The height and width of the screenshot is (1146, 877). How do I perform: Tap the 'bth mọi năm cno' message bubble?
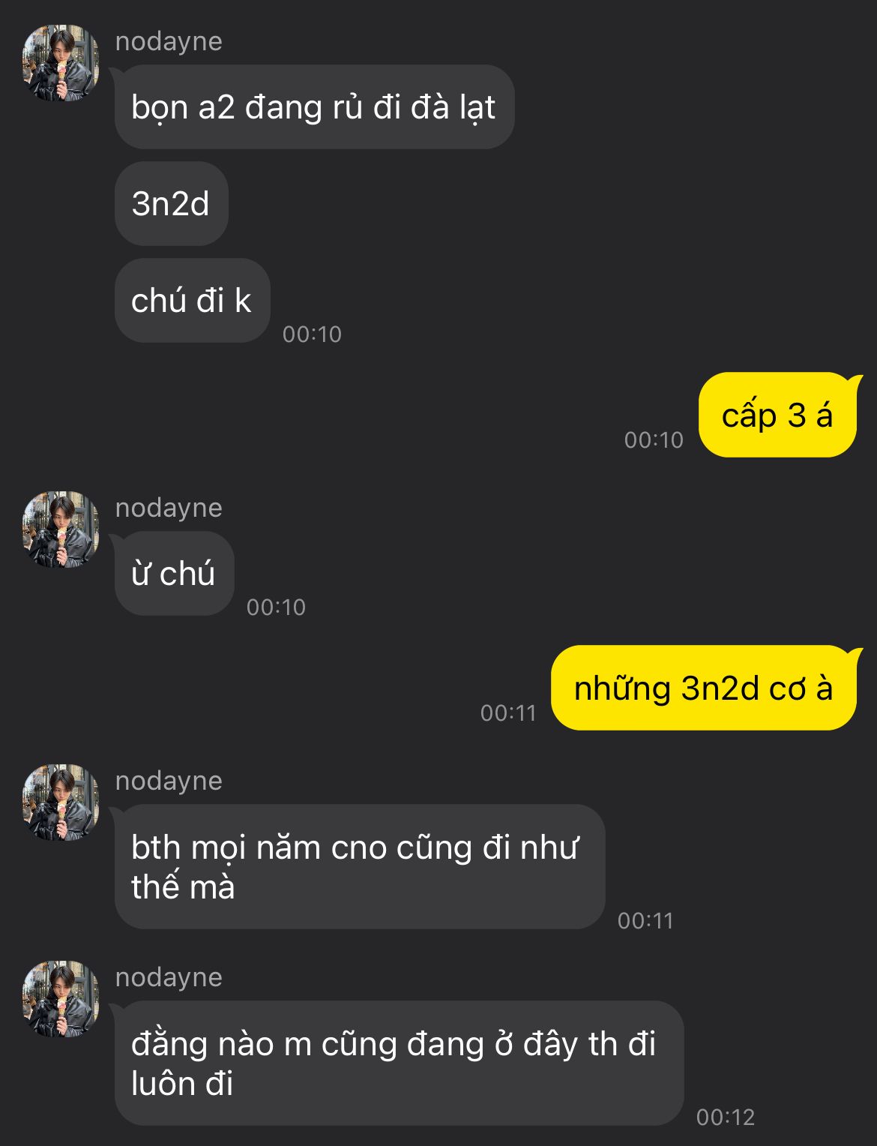click(360, 866)
